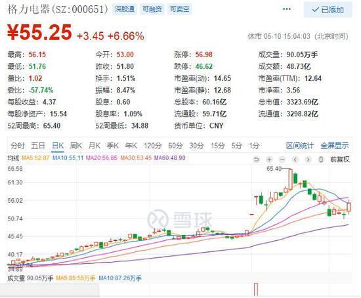Shift chart right with the right chevron

tap(308, 160)
